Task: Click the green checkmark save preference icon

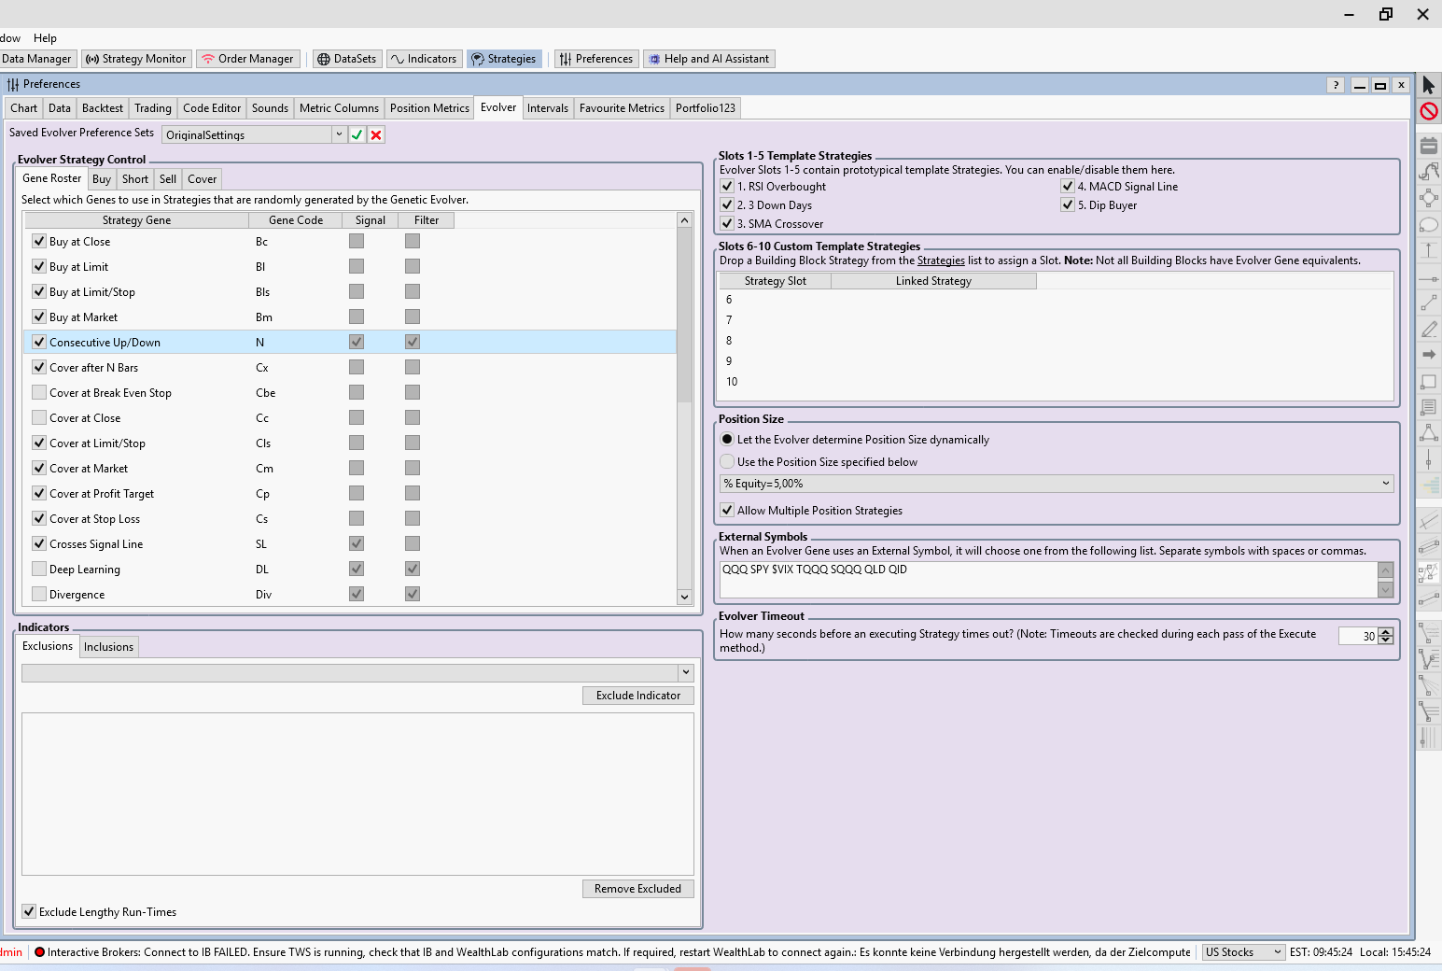Action: 357,134
